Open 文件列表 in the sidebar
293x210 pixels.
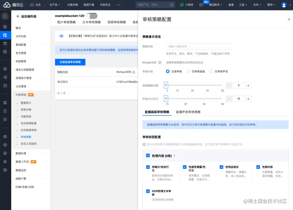(21, 36)
